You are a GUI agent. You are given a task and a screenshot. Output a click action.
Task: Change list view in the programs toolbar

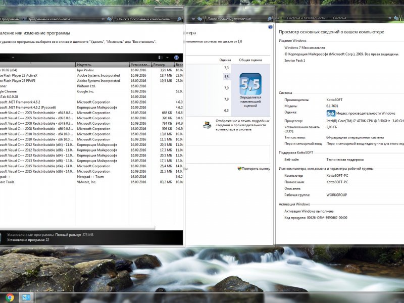pyautogui.click(x=161, y=58)
